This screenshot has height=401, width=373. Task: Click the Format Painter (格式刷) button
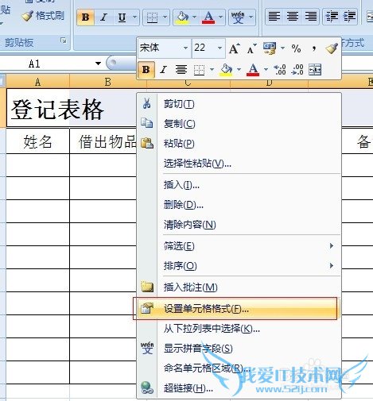[43, 16]
